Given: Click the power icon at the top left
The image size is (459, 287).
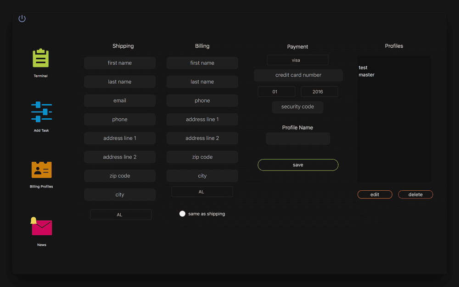Looking at the screenshot, I should [22, 18].
